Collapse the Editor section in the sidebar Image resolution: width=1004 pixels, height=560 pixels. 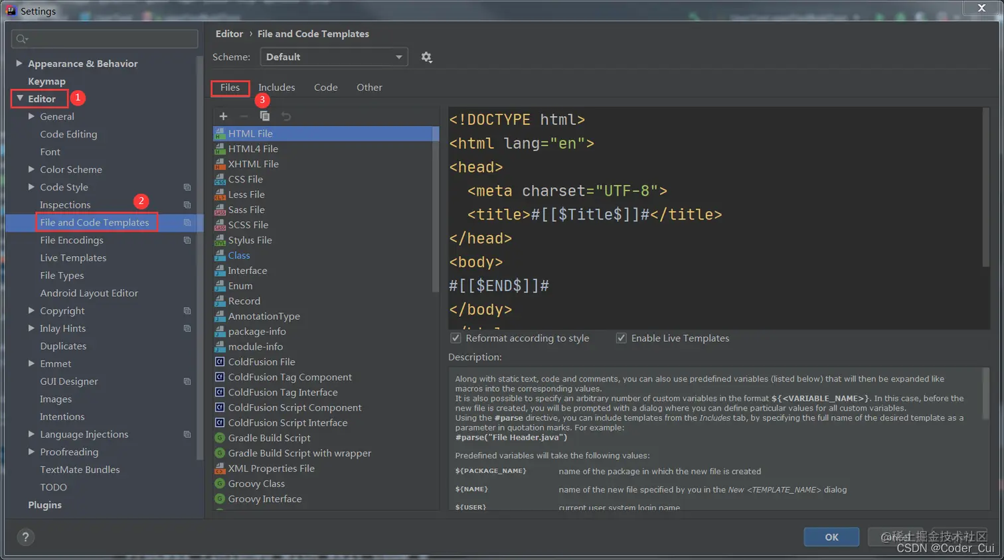click(x=20, y=98)
